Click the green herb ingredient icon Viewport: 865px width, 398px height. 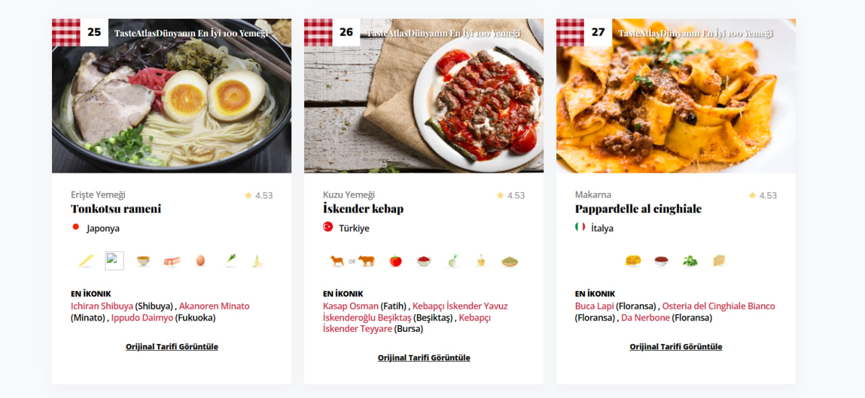690,261
